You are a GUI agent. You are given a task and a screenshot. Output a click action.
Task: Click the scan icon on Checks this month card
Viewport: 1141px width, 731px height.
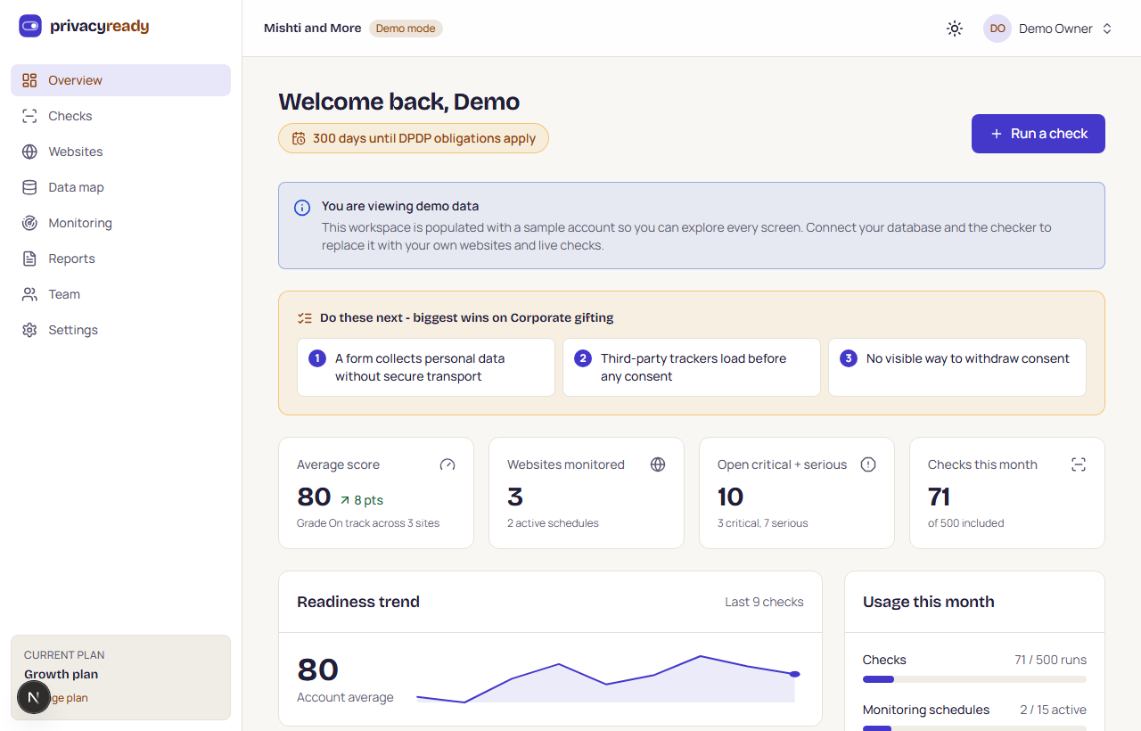tap(1079, 464)
